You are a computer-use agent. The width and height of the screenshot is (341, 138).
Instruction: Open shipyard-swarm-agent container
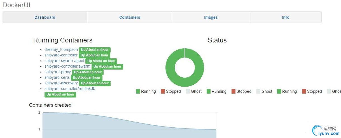coord(64,61)
